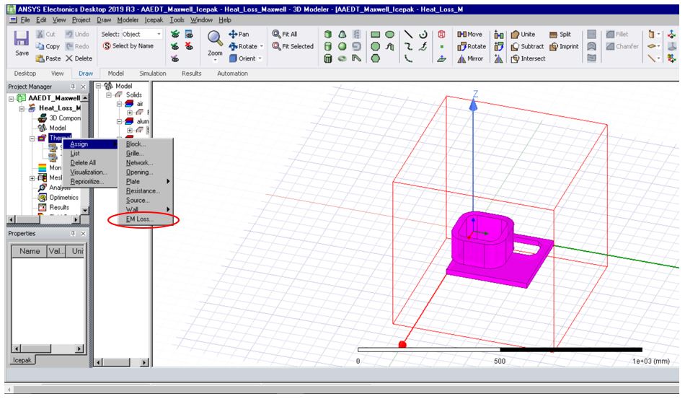Click Fit All view button

(284, 34)
